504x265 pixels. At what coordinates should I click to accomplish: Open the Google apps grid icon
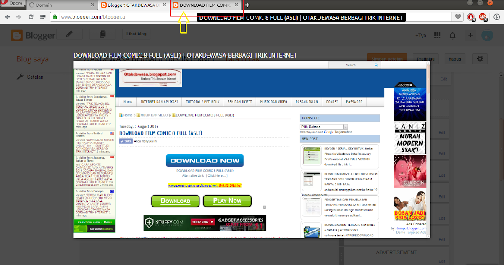(x=437, y=35)
